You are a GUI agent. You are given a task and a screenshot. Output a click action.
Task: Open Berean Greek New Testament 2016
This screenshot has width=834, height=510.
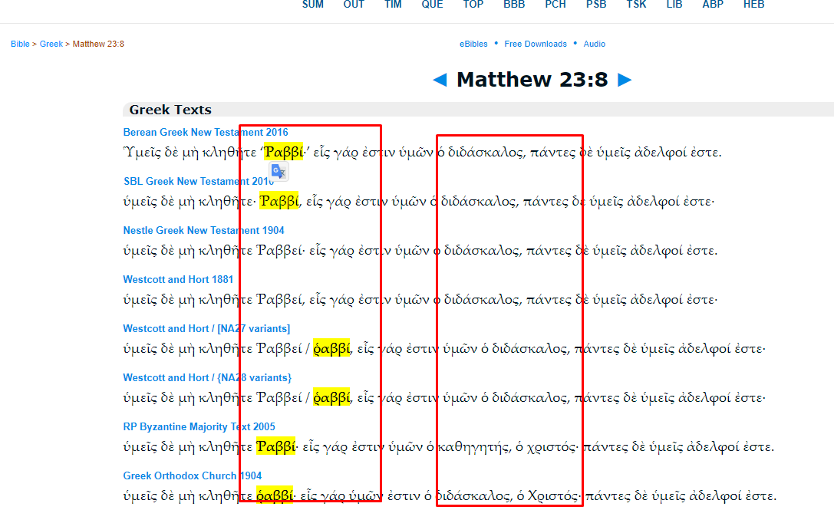pyautogui.click(x=206, y=133)
